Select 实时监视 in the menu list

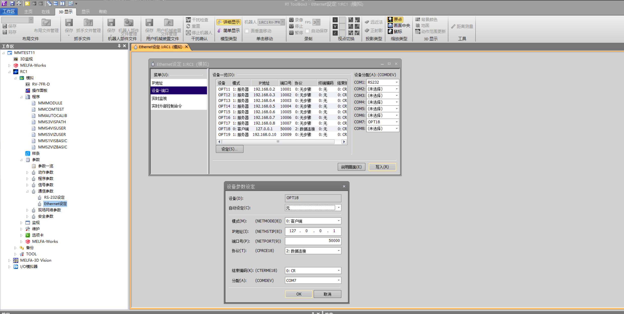point(159,98)
